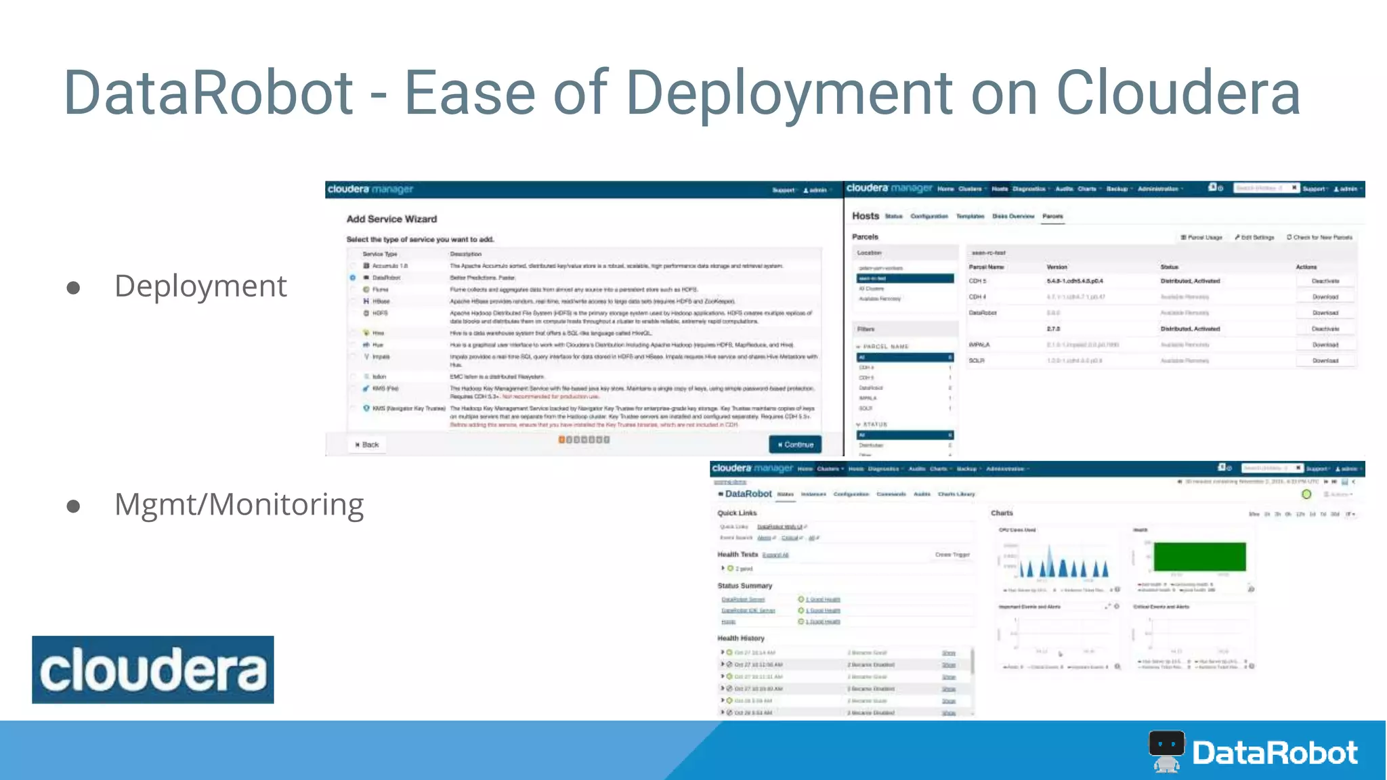Click the magnifier icon under Health chart
This screenshot has width=1387, height=780.
(1251, 589)
